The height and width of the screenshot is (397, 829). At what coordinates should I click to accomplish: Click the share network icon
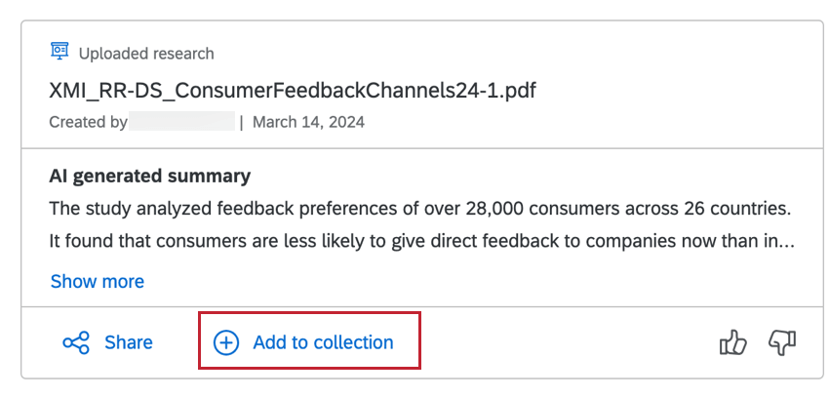(75, 342)
